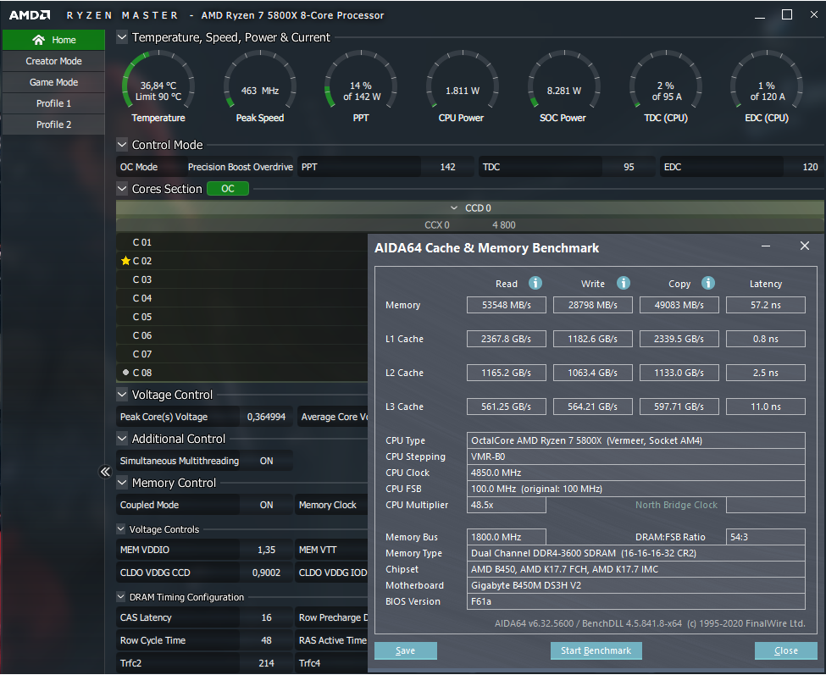Minimize the AIDA64 benchmark window
This screenshot has height=675, width=826.
(x=766, y=246)
